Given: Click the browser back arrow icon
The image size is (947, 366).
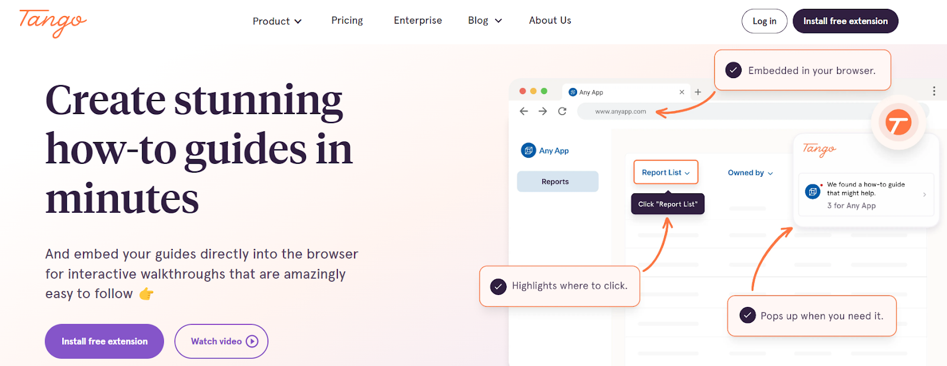Looking at the screenshot, I should pos(524,111).
